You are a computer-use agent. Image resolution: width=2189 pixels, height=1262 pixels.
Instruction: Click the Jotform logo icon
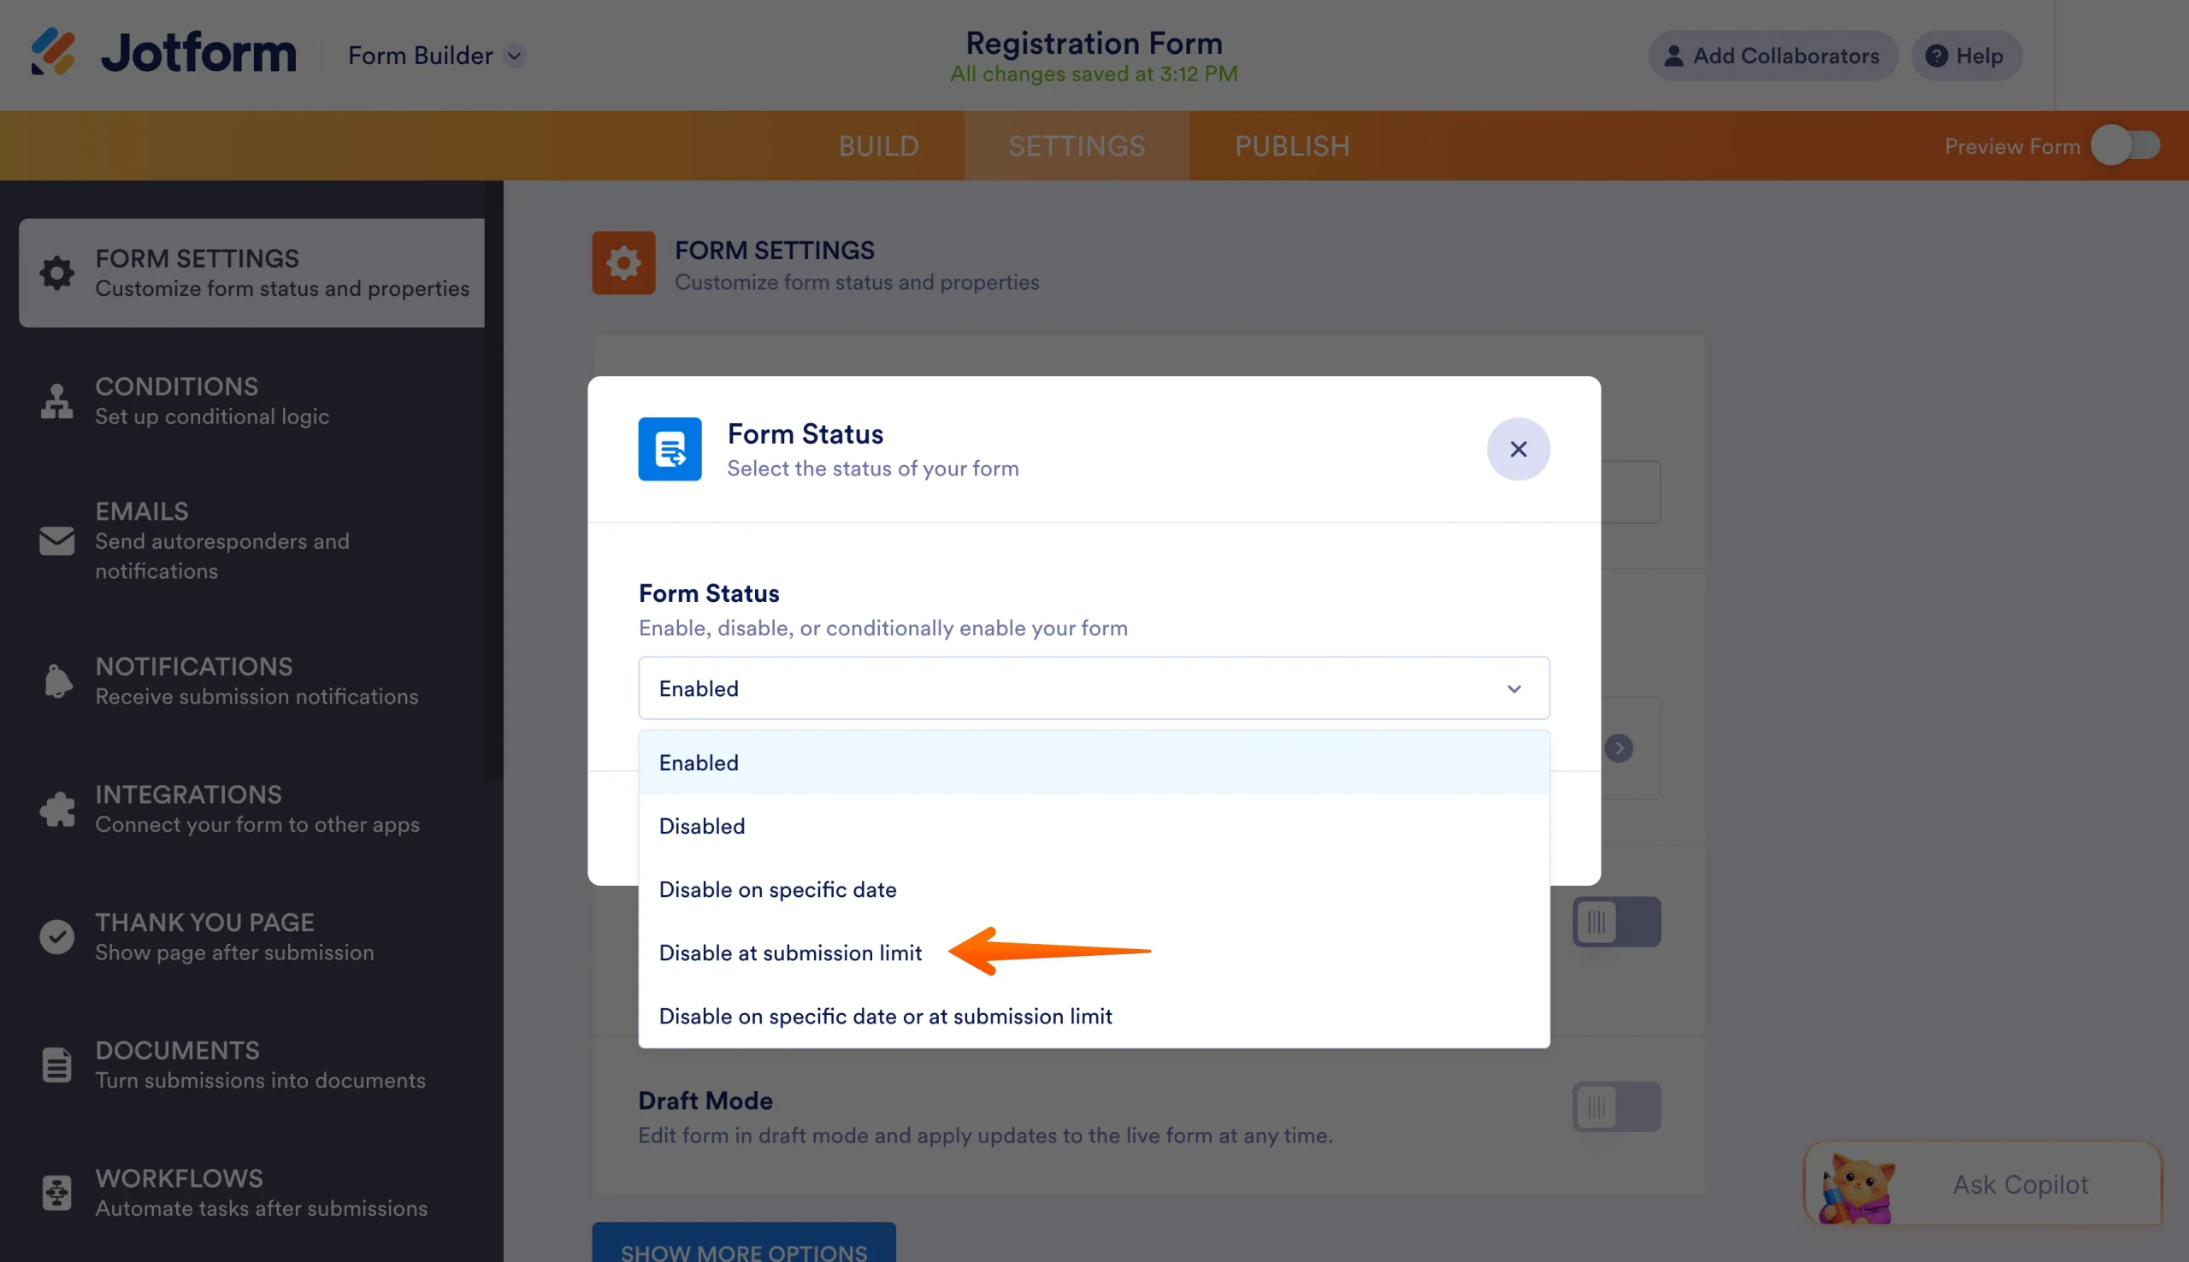tap(53, 52)
